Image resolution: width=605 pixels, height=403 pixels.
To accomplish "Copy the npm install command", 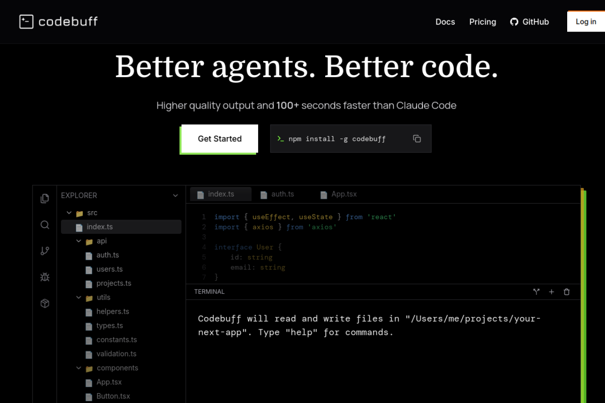I will coord(417,138).
